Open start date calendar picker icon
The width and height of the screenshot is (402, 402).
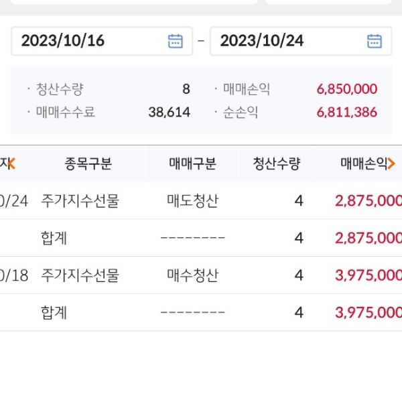[175, 41]
